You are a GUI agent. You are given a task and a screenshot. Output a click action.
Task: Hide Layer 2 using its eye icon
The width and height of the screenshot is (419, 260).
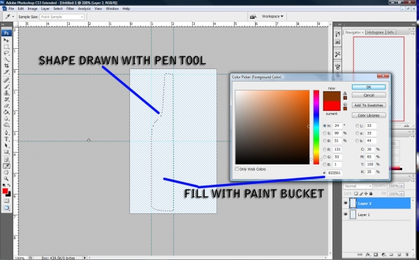point(346,204)
